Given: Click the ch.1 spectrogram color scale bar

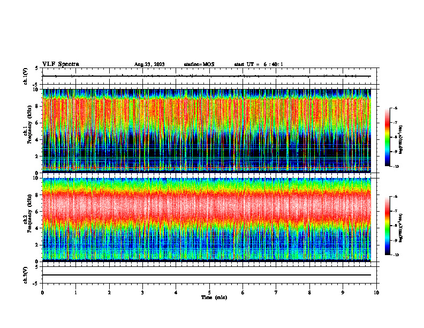Looking at the screenshot, I should coord(387,137).
